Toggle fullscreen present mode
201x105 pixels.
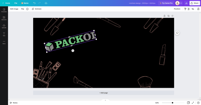coord(193,103)
